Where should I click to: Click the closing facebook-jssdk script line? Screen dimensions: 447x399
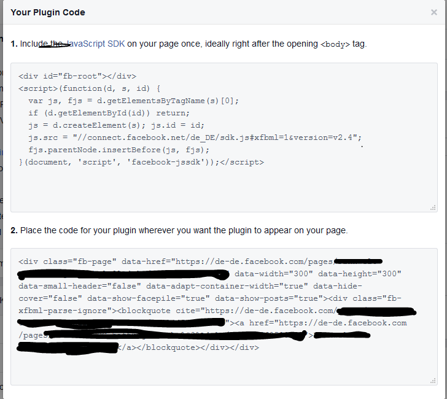coord(141,162)
